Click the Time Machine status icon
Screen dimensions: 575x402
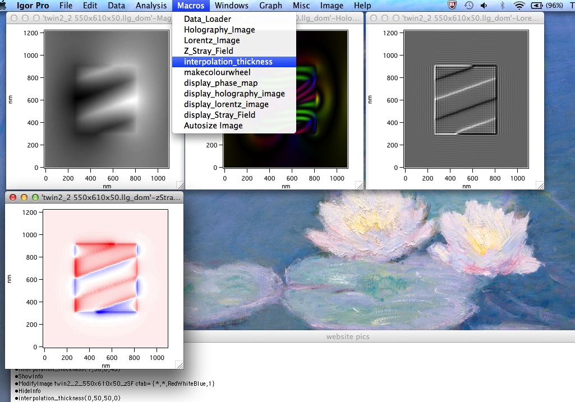(x=468, y=6)
